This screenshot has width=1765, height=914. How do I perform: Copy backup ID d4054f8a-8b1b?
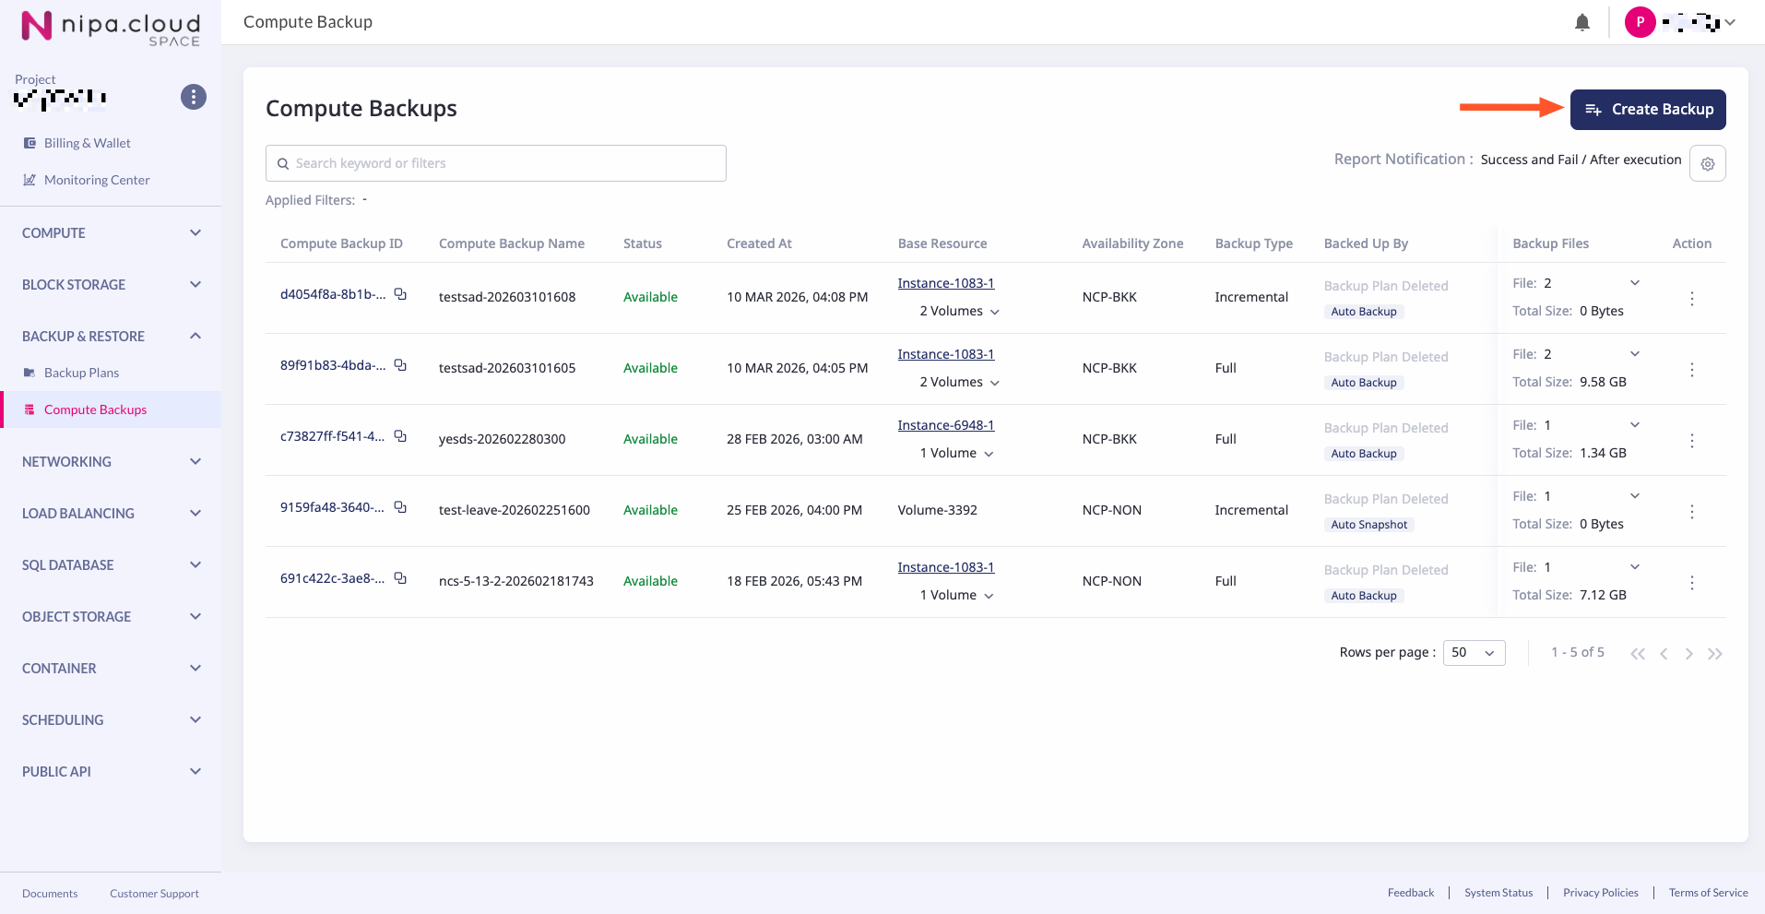pos(400,294)
